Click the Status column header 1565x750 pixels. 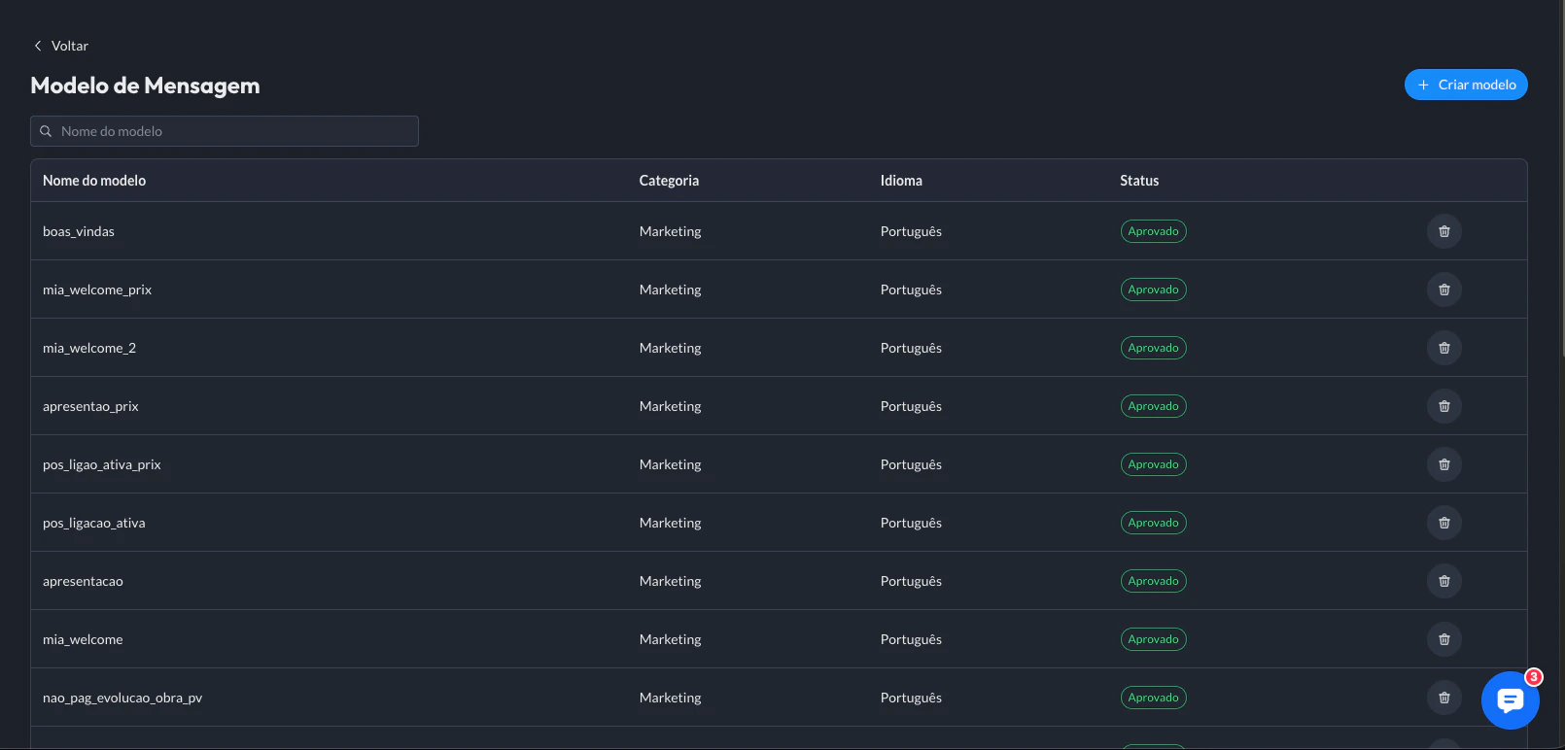pyautogui.click(x=1139, y=181)
